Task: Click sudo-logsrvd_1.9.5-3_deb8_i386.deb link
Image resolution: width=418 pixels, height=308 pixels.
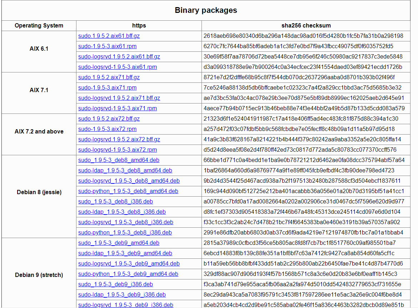Action: click(x=126, y=222)
